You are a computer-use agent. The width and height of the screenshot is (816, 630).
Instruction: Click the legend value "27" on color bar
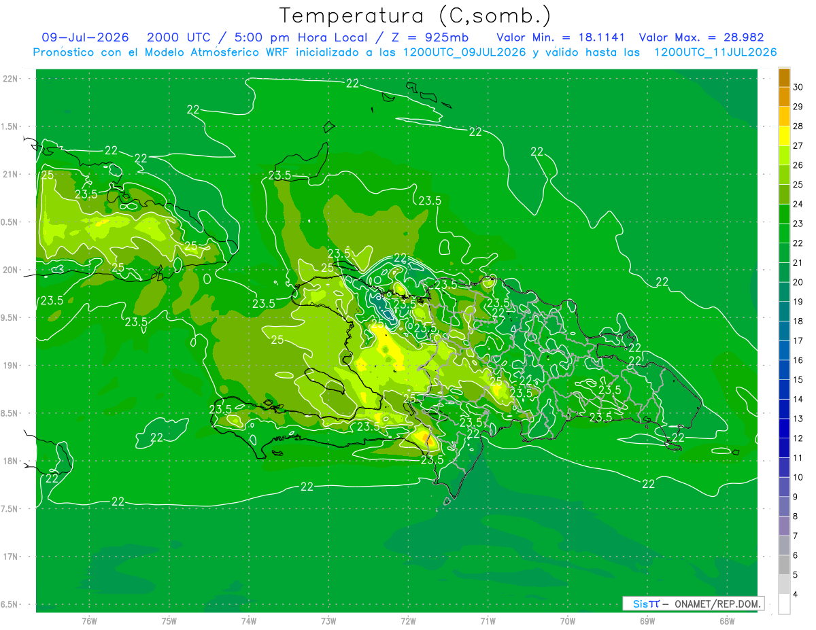(798, 145)
